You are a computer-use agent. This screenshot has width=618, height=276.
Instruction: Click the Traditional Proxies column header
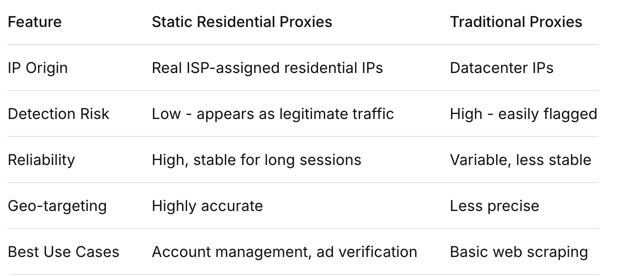(516, 22)
